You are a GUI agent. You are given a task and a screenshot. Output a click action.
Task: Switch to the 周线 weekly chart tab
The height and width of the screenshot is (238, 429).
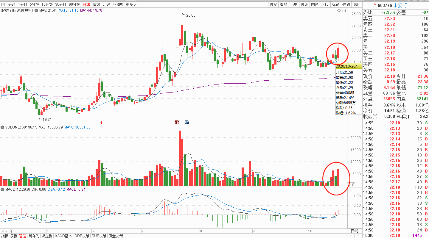pyautogui.click(x=97, y=4)
